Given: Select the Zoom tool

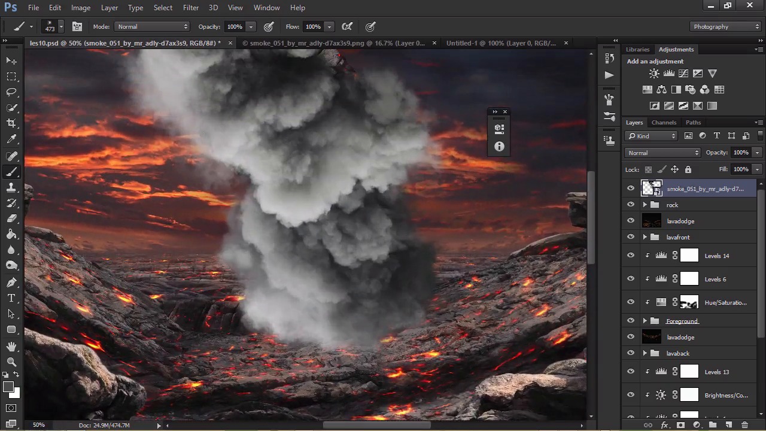Looking at the screenshot, I should pos(11,362).
